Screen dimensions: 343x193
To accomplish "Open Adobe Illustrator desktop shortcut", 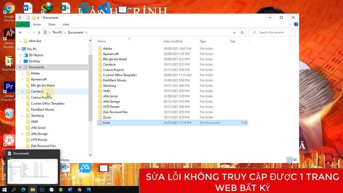I will tap(9, 38).
